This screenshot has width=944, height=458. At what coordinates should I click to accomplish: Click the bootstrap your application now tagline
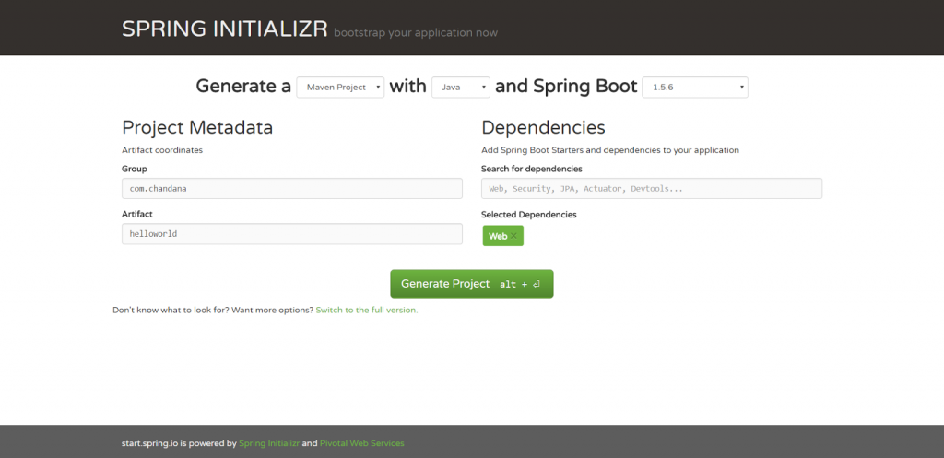[416, 32]
